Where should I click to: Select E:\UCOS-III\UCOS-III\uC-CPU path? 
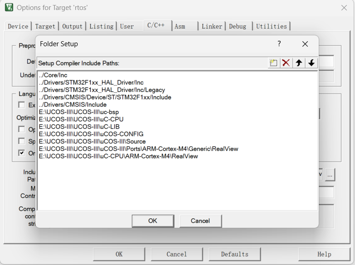tap(81, 119)
